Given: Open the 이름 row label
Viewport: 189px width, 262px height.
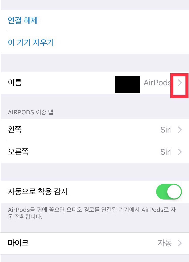Looking at the screenshot, I should 15,83.
